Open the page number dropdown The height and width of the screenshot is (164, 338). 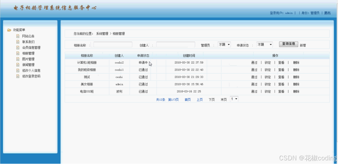click(234, 99)
